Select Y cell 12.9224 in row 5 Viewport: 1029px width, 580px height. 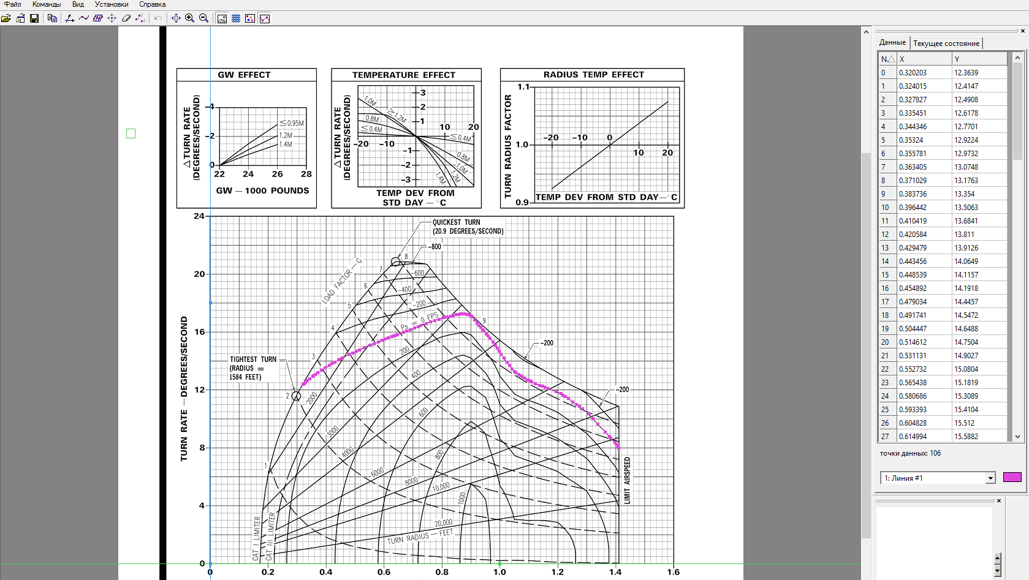coord(979,140)
